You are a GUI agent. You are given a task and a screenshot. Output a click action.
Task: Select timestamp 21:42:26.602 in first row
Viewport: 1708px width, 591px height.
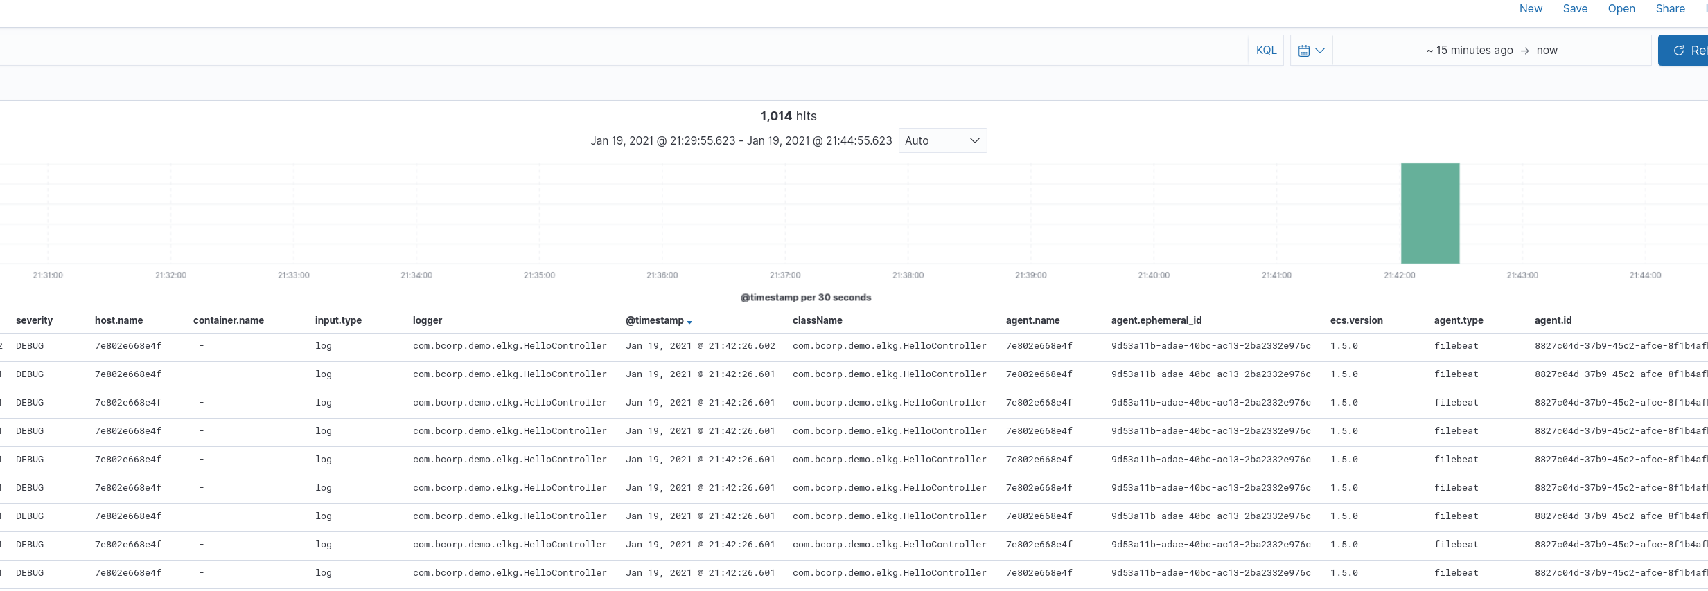point(701,346)
